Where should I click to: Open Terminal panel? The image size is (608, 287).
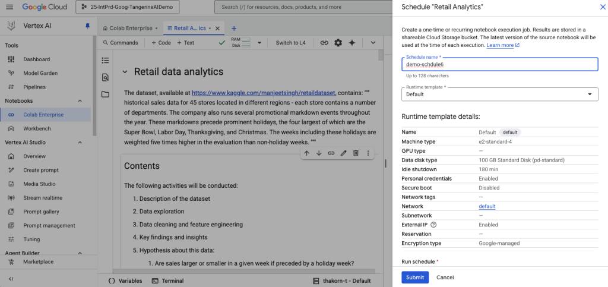coord(168,281)
